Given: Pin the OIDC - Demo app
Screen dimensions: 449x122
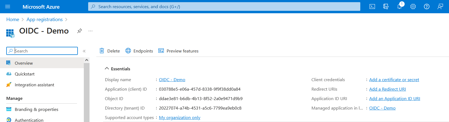Looking at the screenshot, I should pyautogui.click(x=79, y=31).
